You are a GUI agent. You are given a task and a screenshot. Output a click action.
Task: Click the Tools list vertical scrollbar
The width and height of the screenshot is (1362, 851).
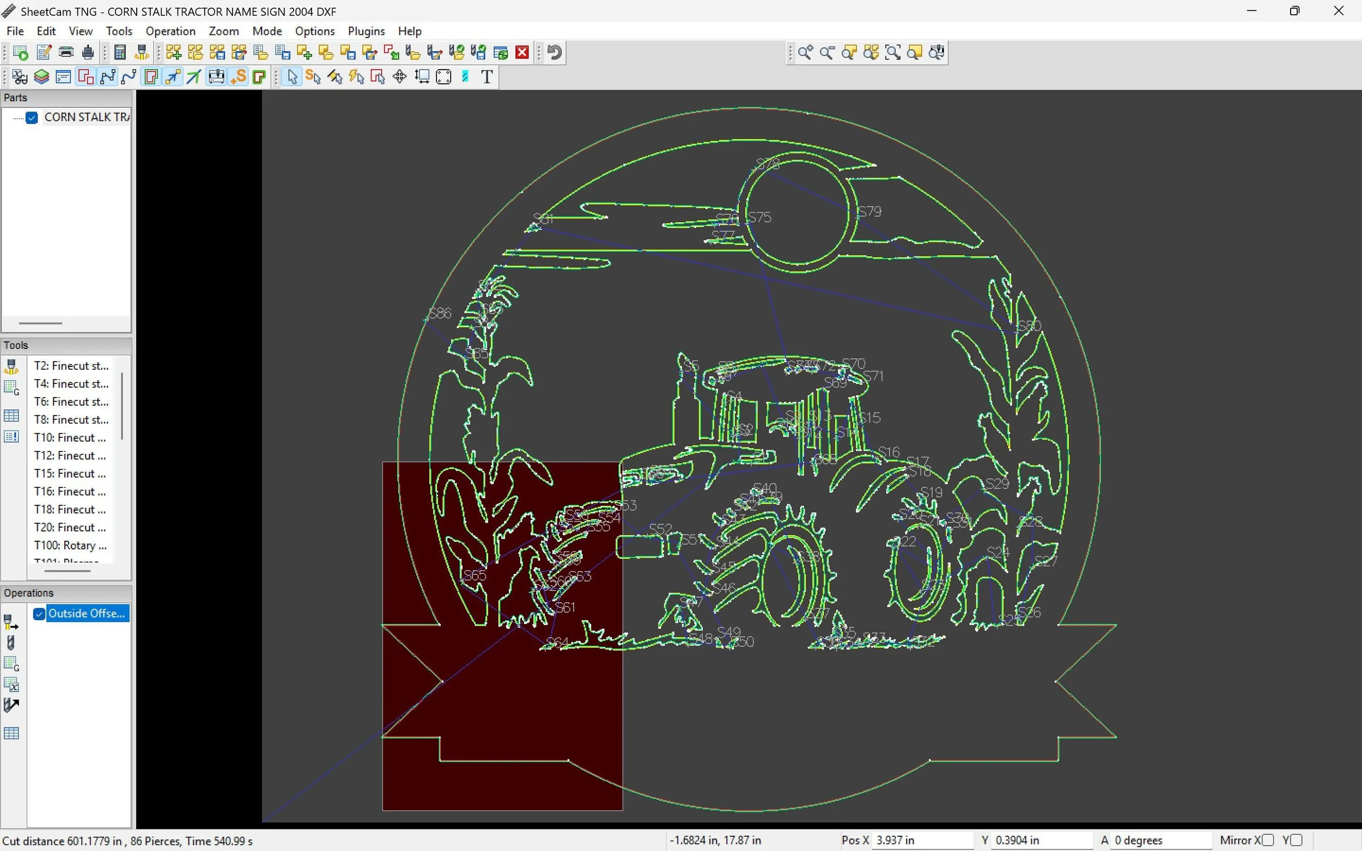122,405
